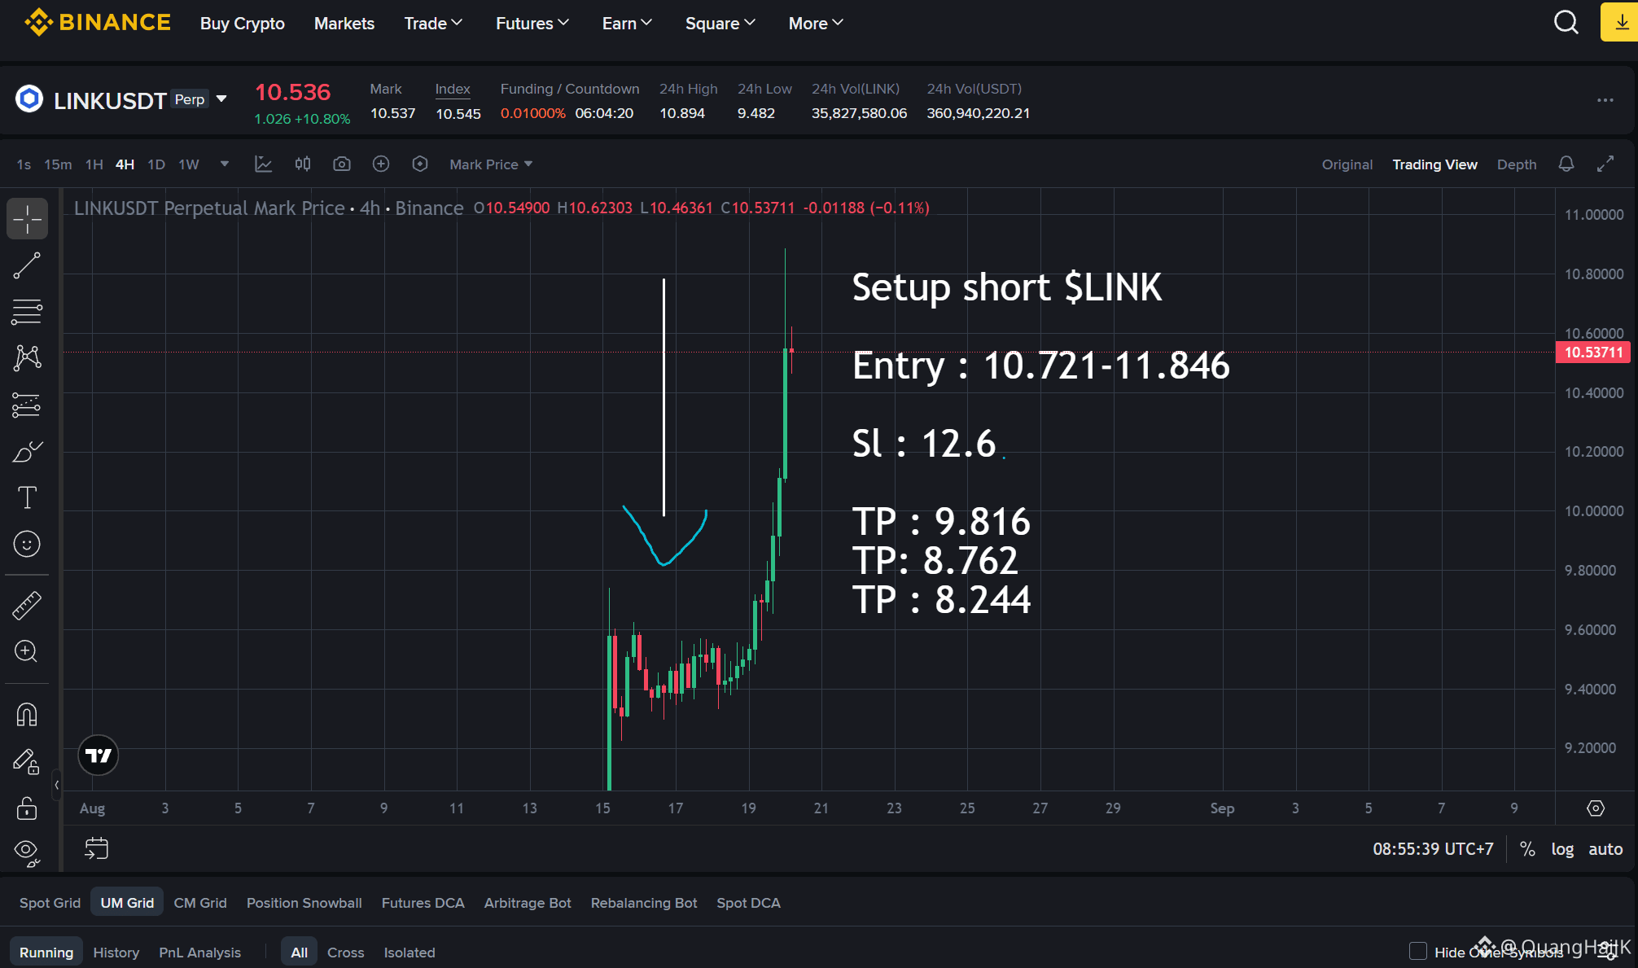Toggle auto scale mode
The height and width of the screenshot is (968, 1638).
tap(1605, 849)
